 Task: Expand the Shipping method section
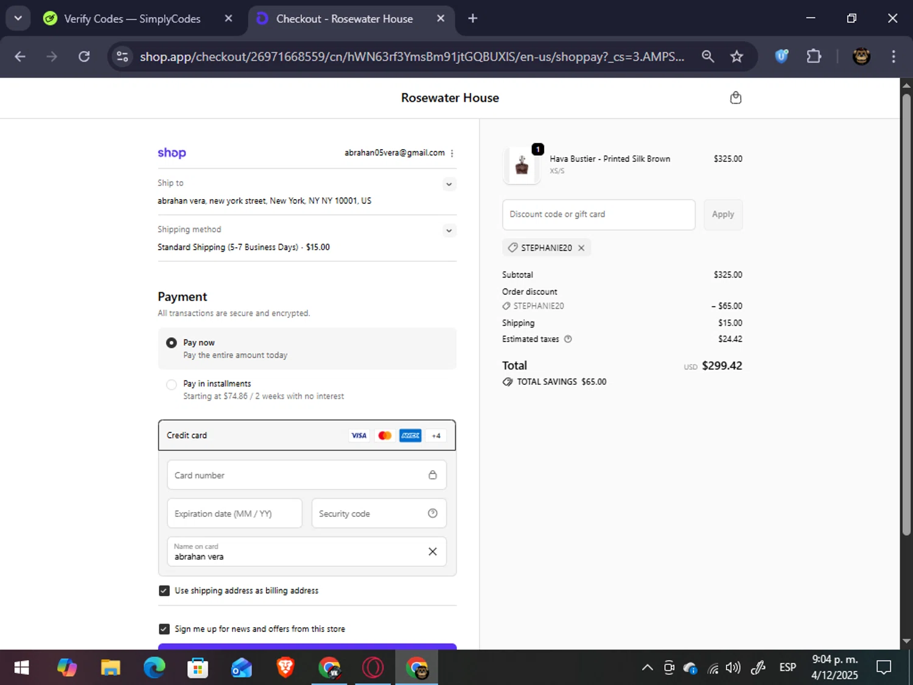(449, 230)
